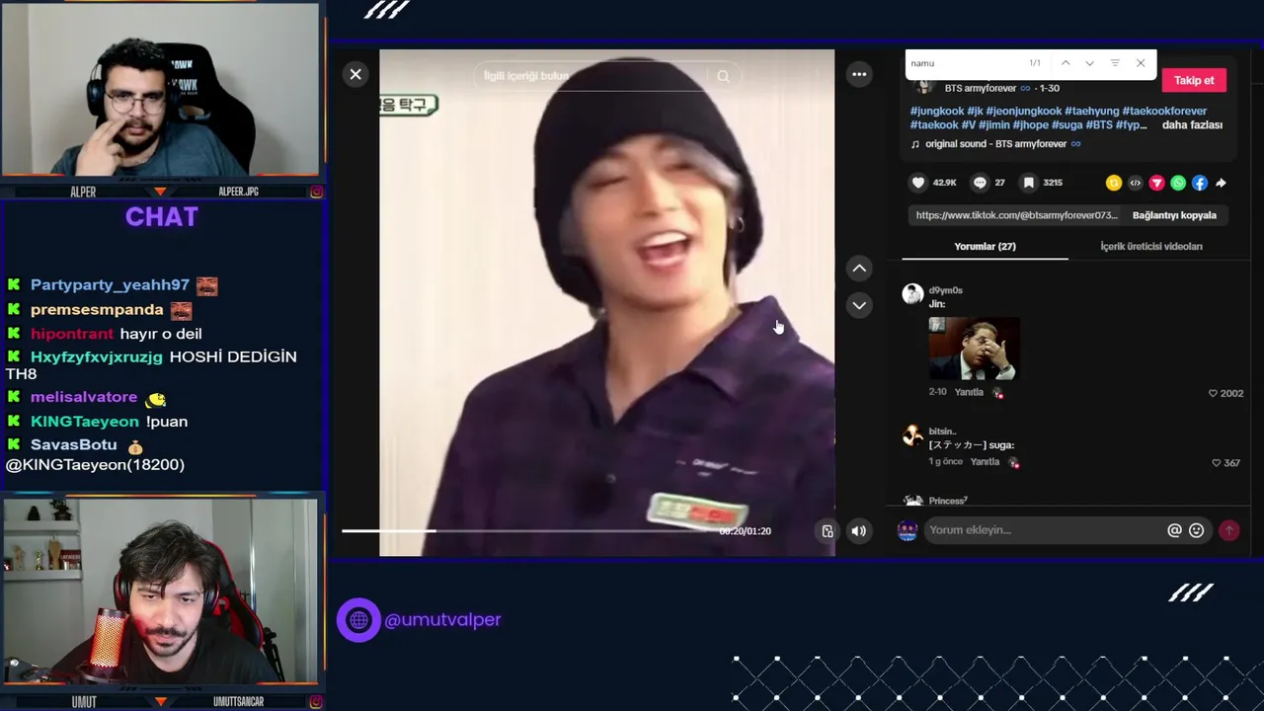
Task: Click the Instagram icon beside ALPEER.JPG
Action: 316,192
